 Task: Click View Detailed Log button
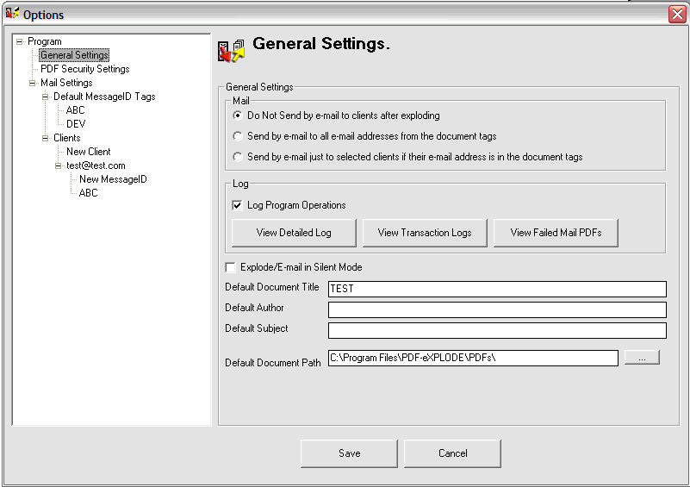click(294, 233)
